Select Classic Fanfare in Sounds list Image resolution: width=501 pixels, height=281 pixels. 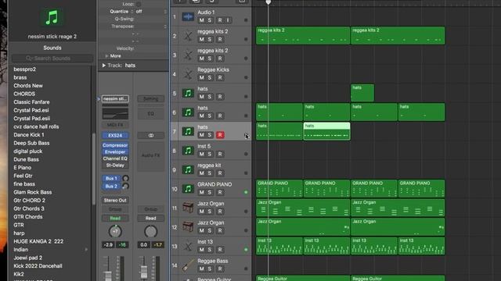[31, 102]
